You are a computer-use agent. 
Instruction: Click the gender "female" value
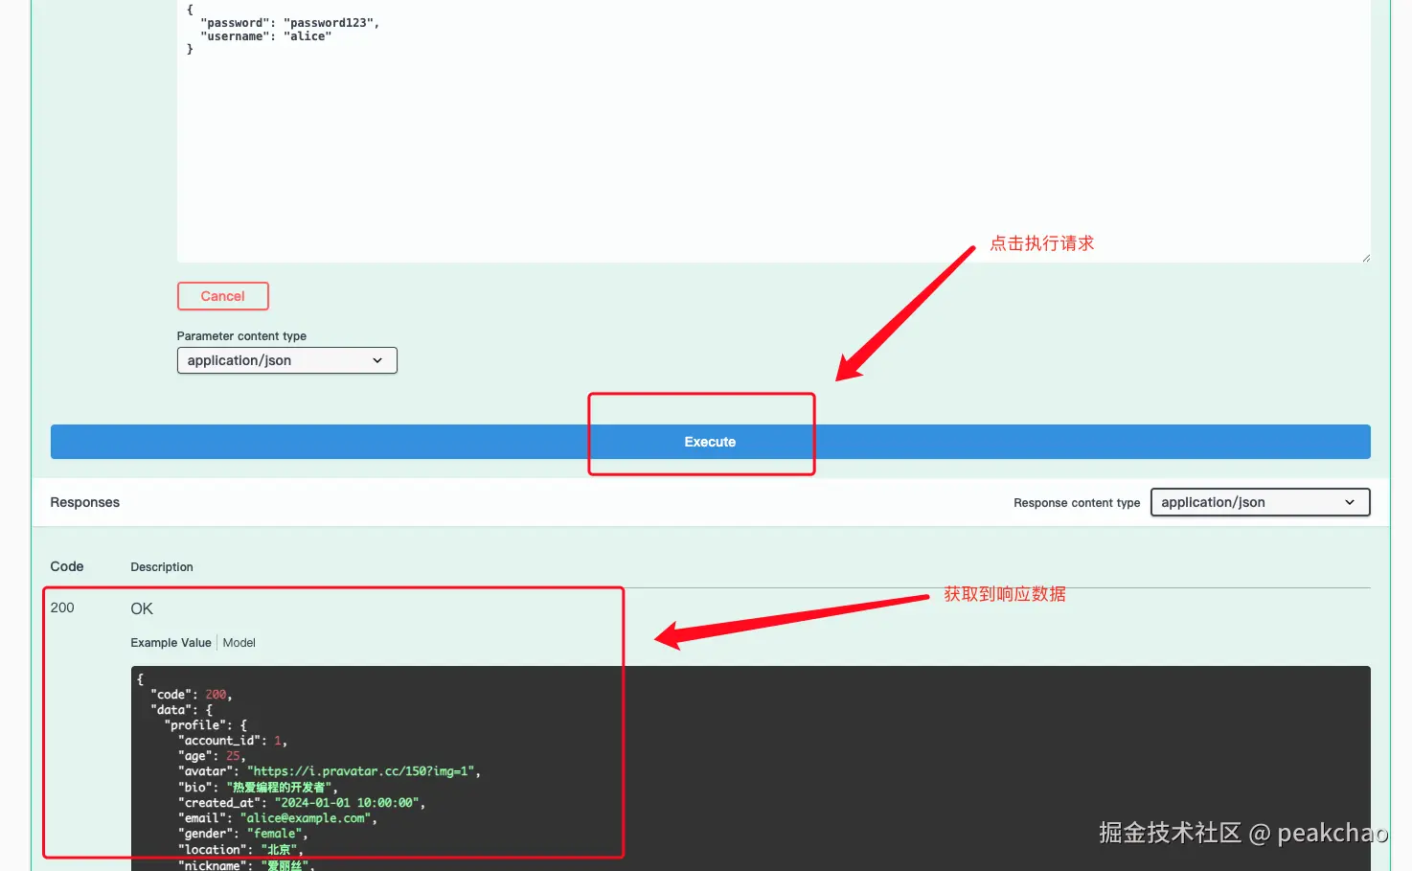pos(275,834)
